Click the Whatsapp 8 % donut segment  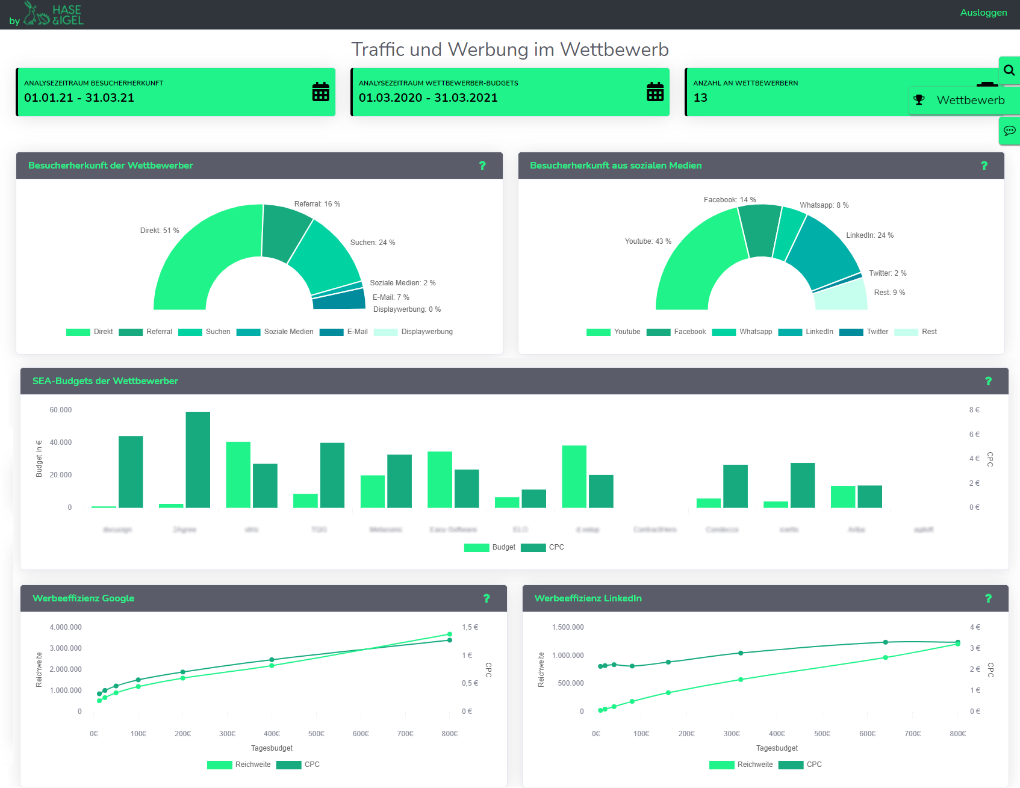[x=789, y=235]
